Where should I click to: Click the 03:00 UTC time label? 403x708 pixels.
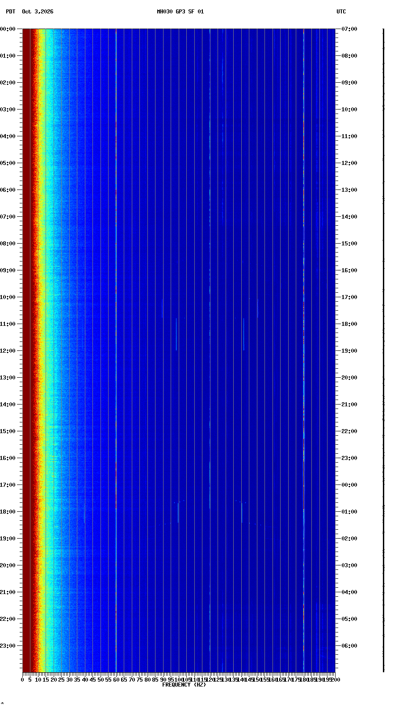point(349,565)
